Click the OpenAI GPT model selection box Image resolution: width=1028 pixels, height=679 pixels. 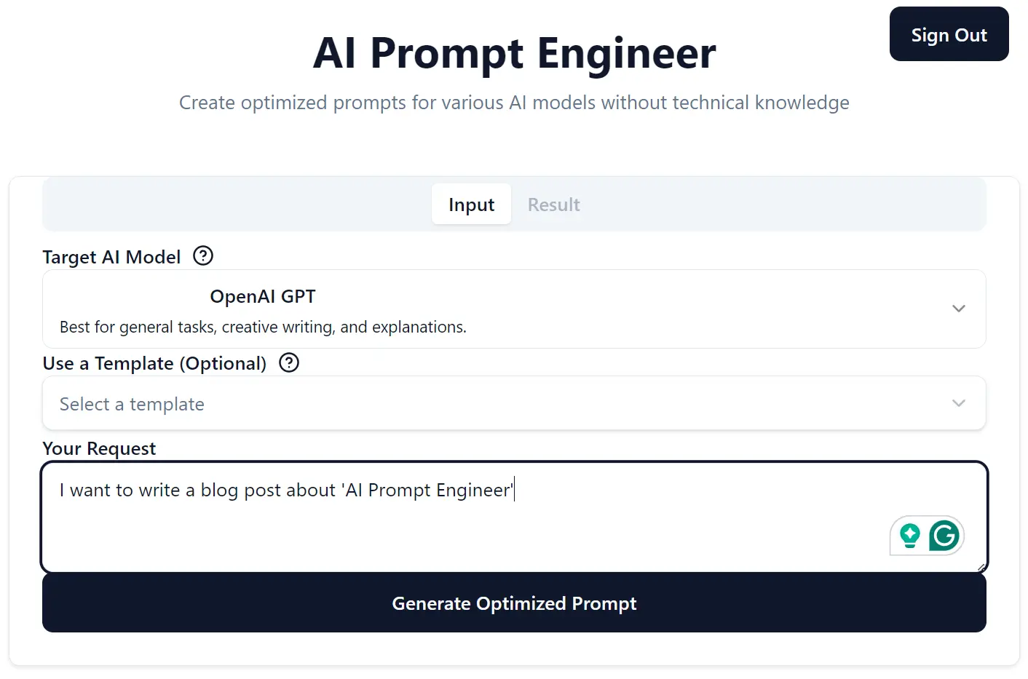514,309
